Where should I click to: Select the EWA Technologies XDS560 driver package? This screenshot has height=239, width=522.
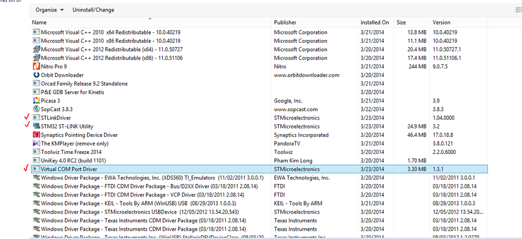(x=152, y=178)
